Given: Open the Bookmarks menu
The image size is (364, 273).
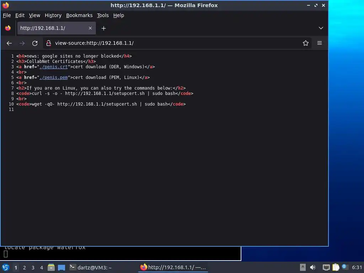Looking at the screenshot, I should [x=79, y=15].
